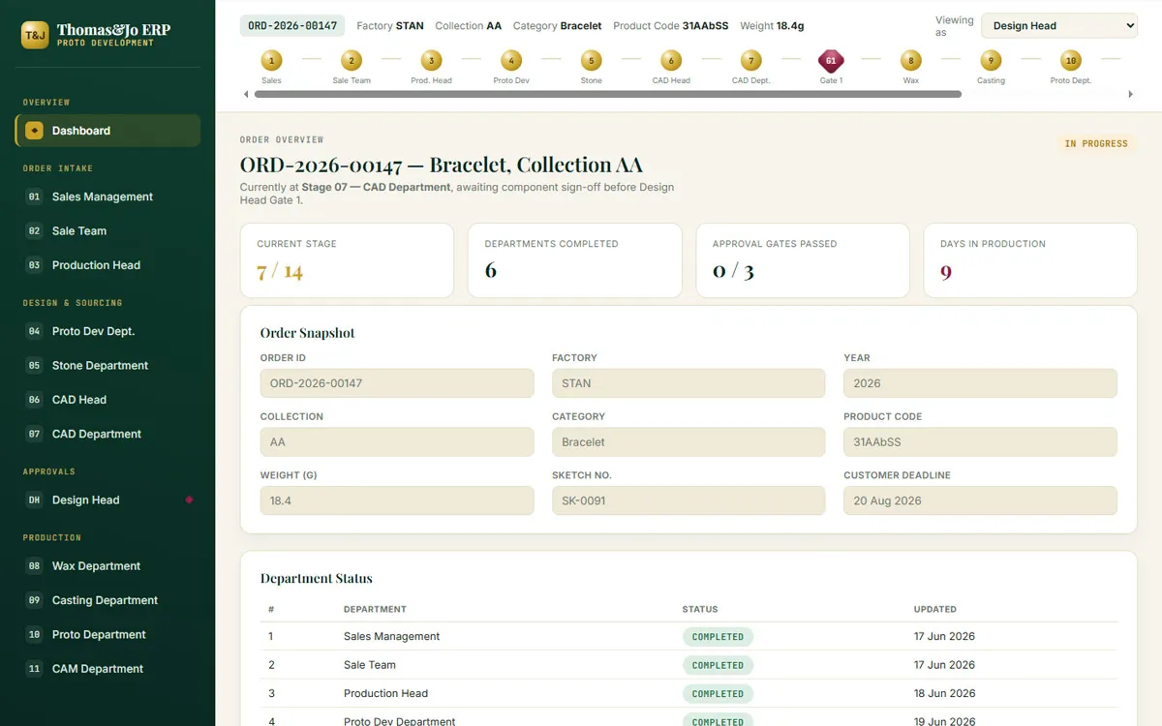Image resolution: width=1162 pixels, height=726 pixels.
Task: Click the stage timeline left scroll arrow
Action: (x=246, y=94)
